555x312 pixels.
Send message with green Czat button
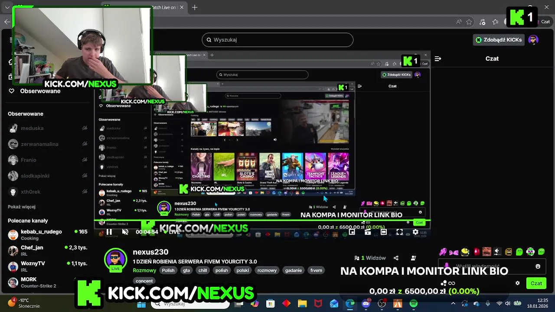pos(536,283)
